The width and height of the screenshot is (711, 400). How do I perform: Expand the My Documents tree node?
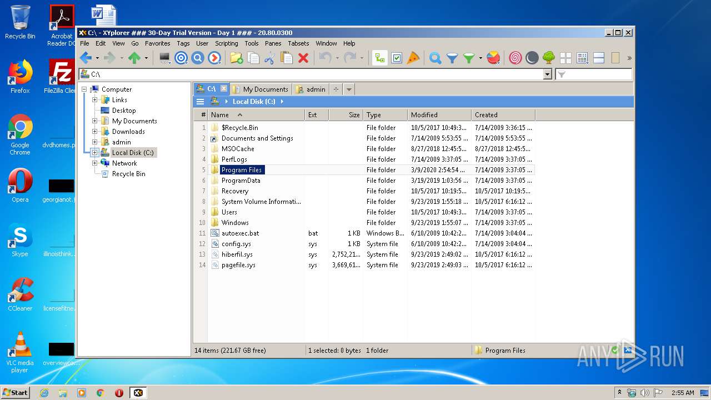point(94,121)
